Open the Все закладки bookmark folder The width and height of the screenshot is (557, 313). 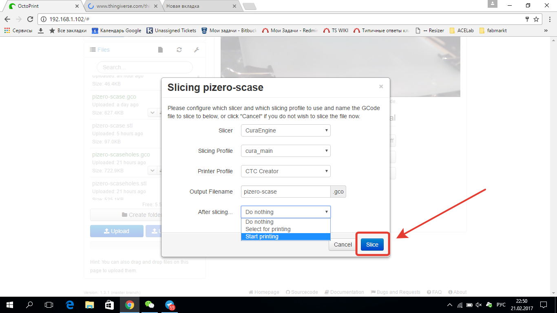[68, 31]
